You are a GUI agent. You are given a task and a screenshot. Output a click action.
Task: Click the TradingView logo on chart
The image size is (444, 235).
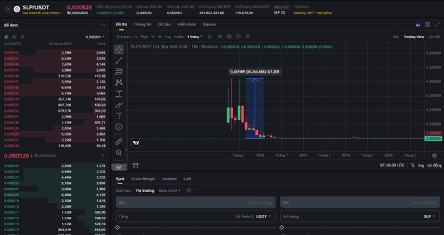pyautogui.click(x=136, y=143)
